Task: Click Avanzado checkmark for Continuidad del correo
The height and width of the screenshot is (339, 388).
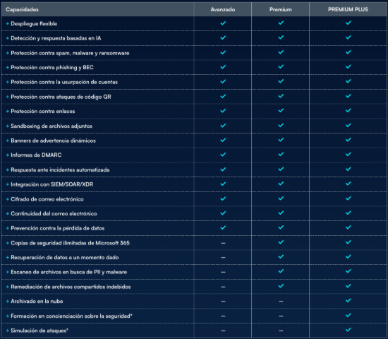Action: click(x=223, y=213)
